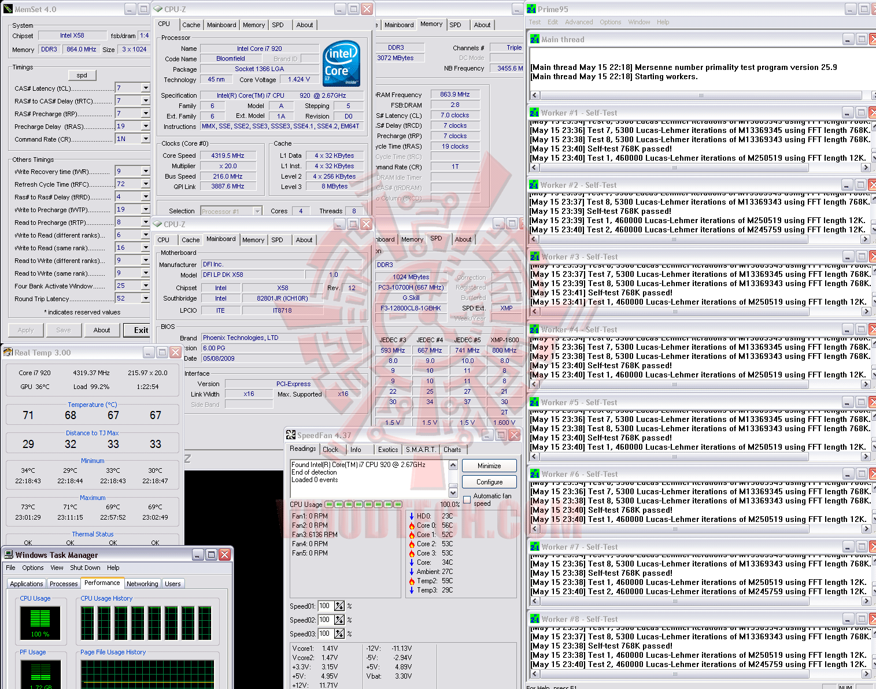The height and width of the screenshot is (689, 876).
Task: Click the spd button in MemSet timings
Action: [82, 75]
